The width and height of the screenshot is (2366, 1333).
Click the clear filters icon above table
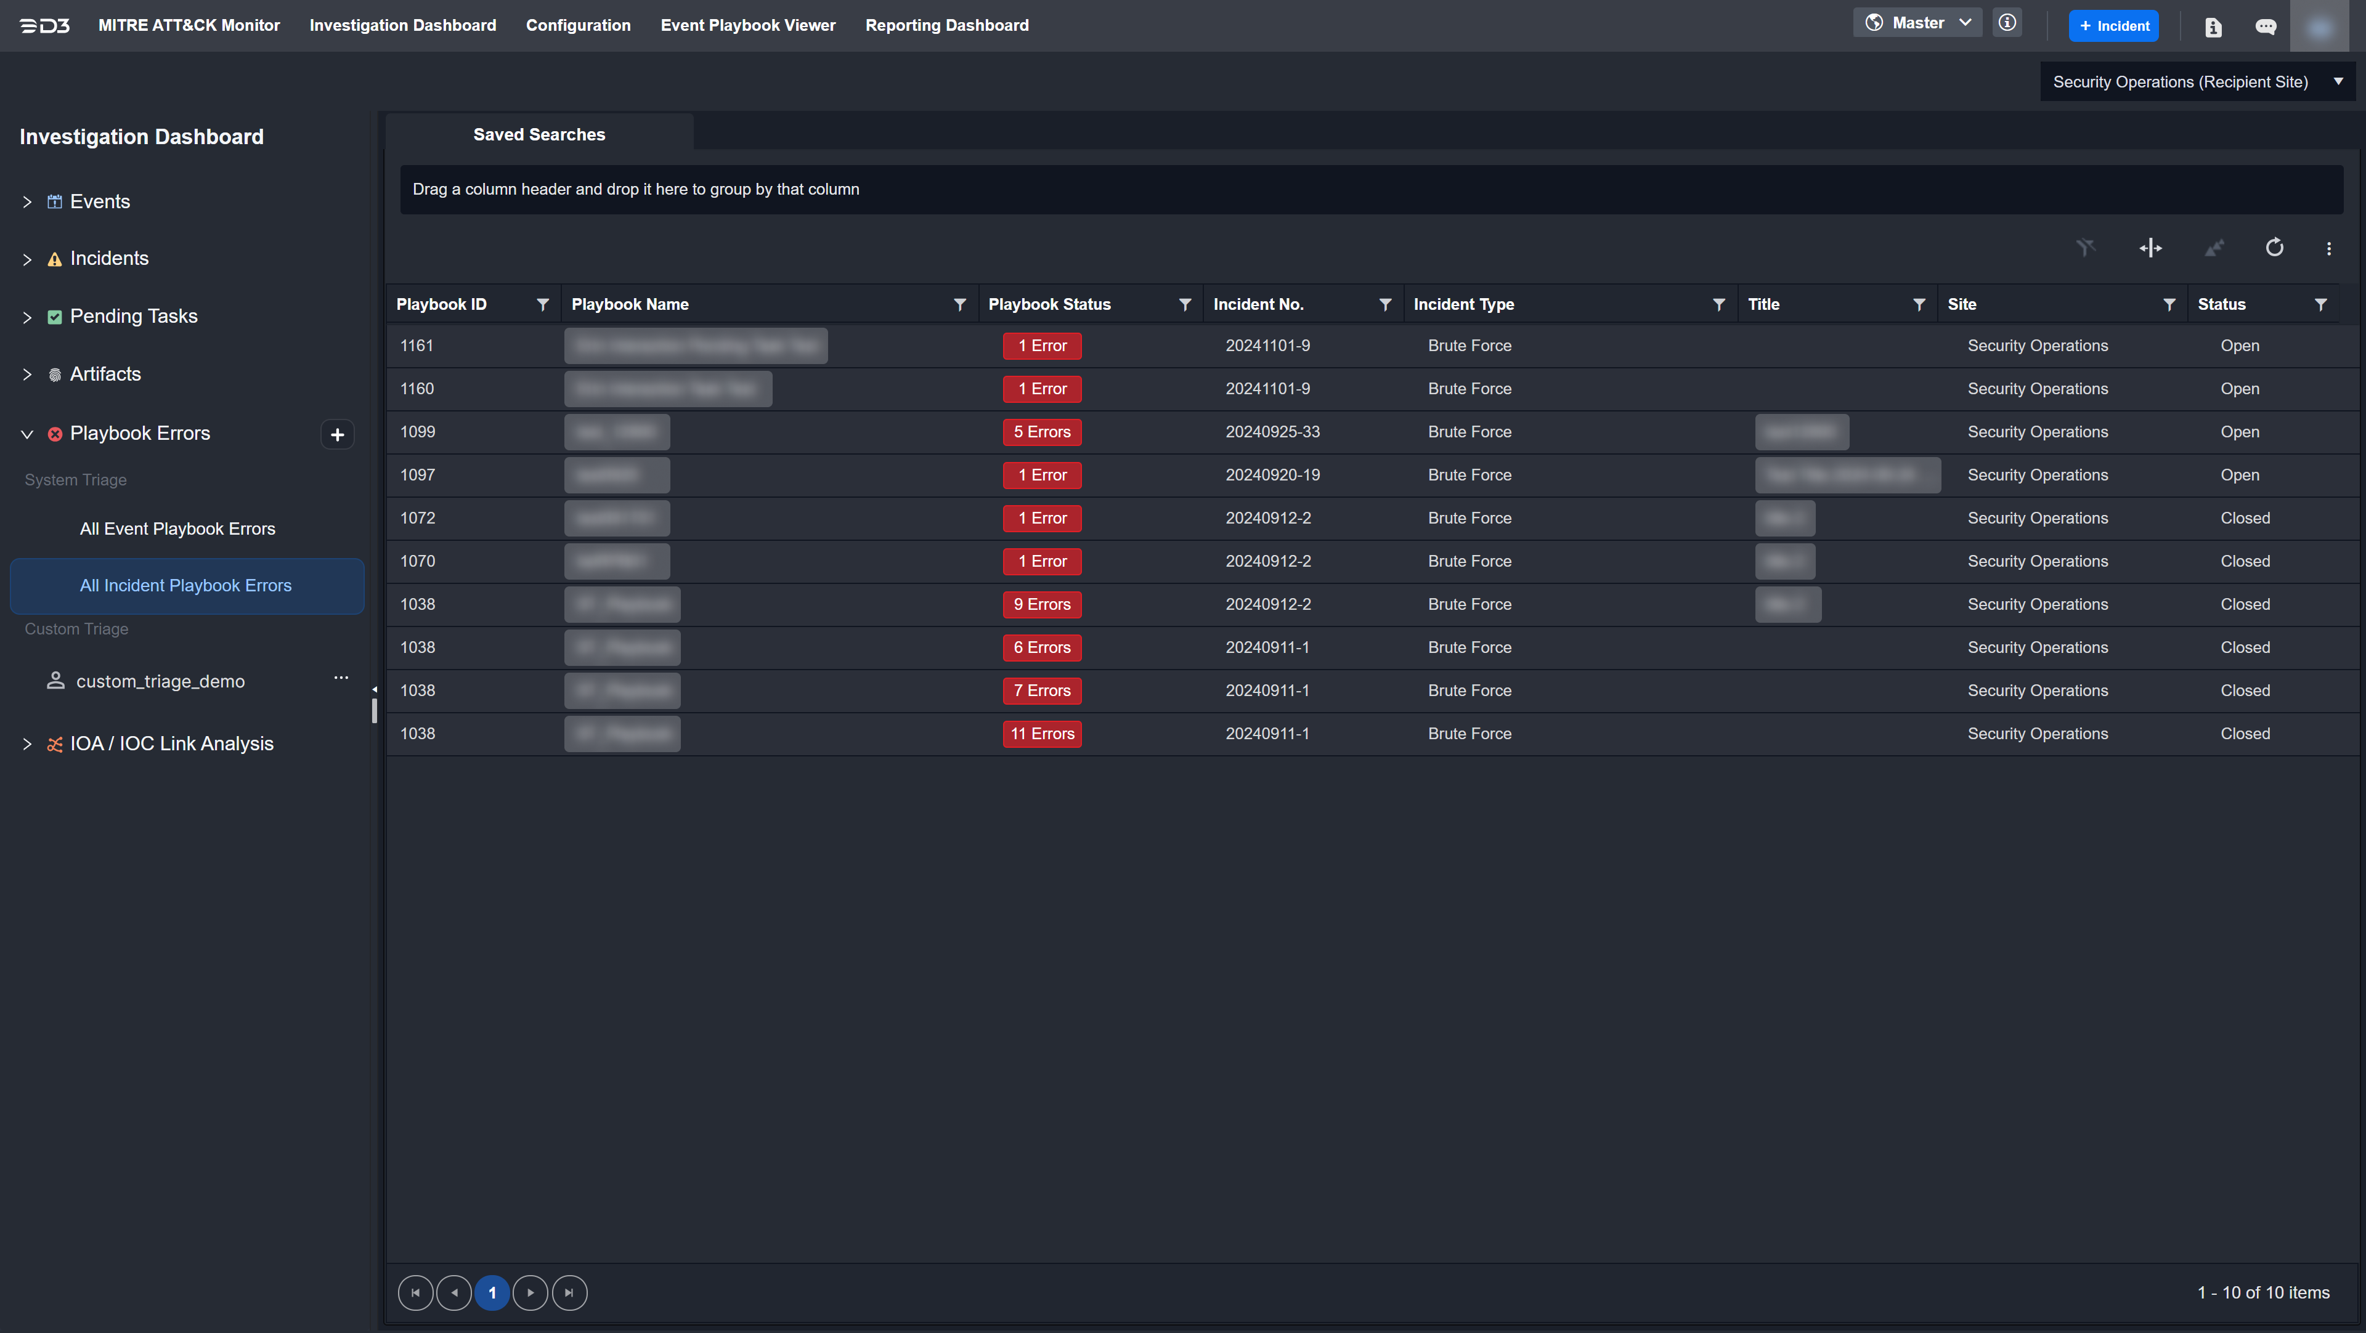click(2086, 248)
